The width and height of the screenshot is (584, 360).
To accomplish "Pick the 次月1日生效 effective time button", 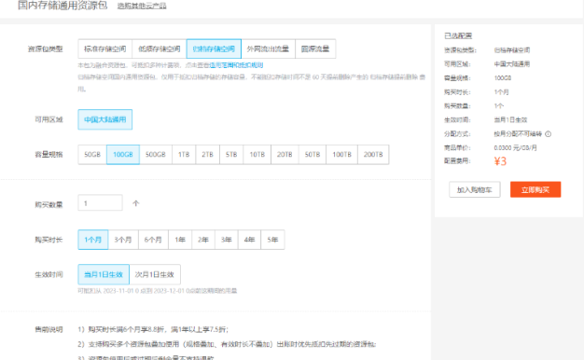I will (x=155, y=275).
